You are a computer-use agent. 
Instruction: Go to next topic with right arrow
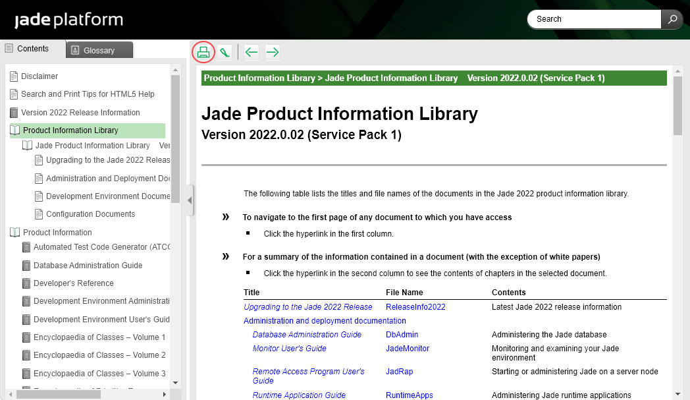point(272,52)
